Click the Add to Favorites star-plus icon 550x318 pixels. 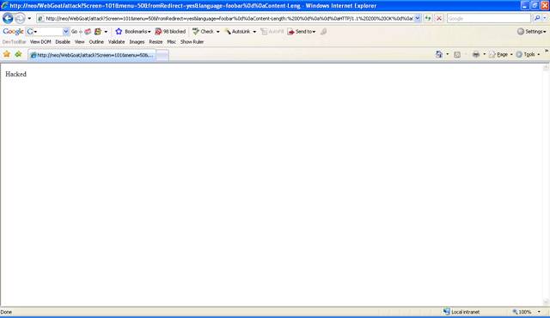pos(18,54)
